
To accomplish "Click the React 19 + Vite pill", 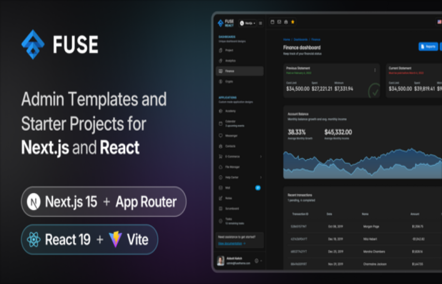I will click(89, 240).
